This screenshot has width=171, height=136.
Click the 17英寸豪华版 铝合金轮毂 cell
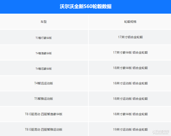pos(130,53)
